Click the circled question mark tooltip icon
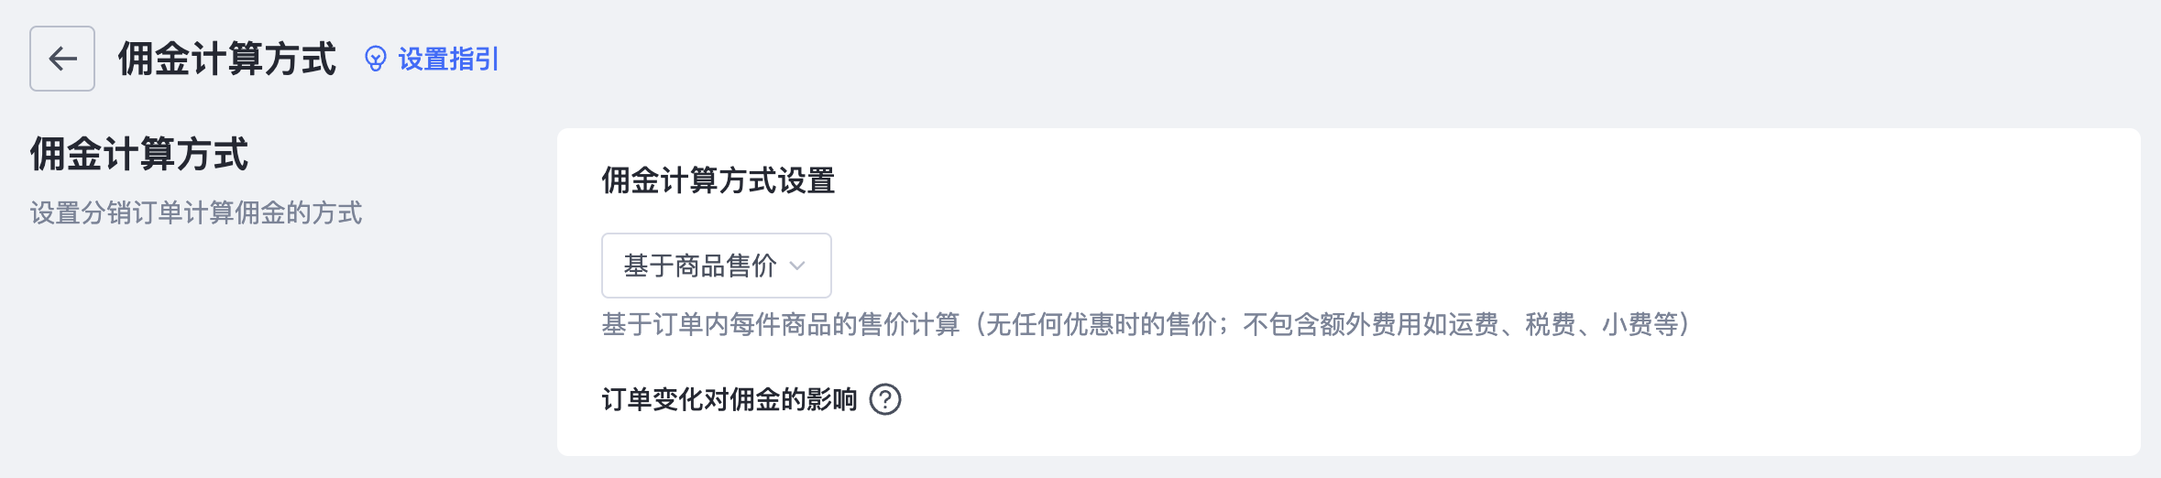2161x478 pixels. point(885,399)
